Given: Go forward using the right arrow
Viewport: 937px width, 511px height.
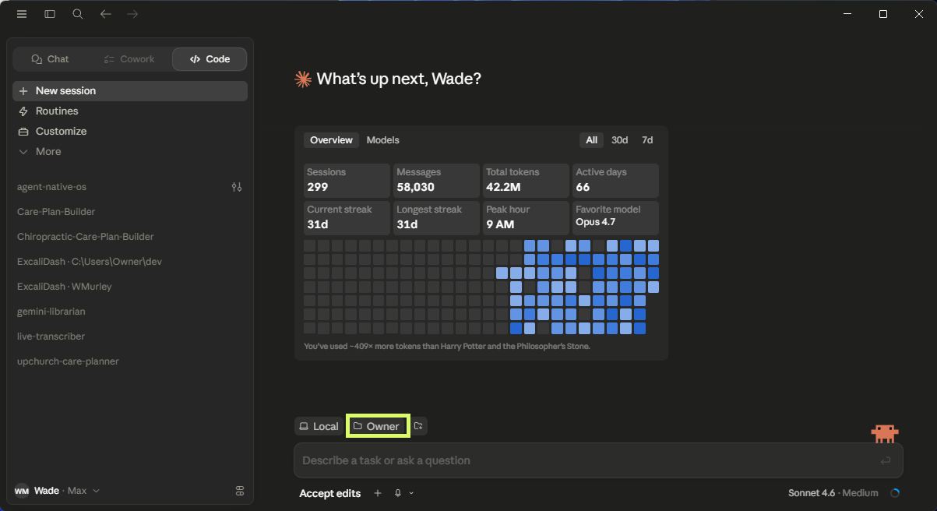Looking at the screenshot, I should tap(132, 14).
